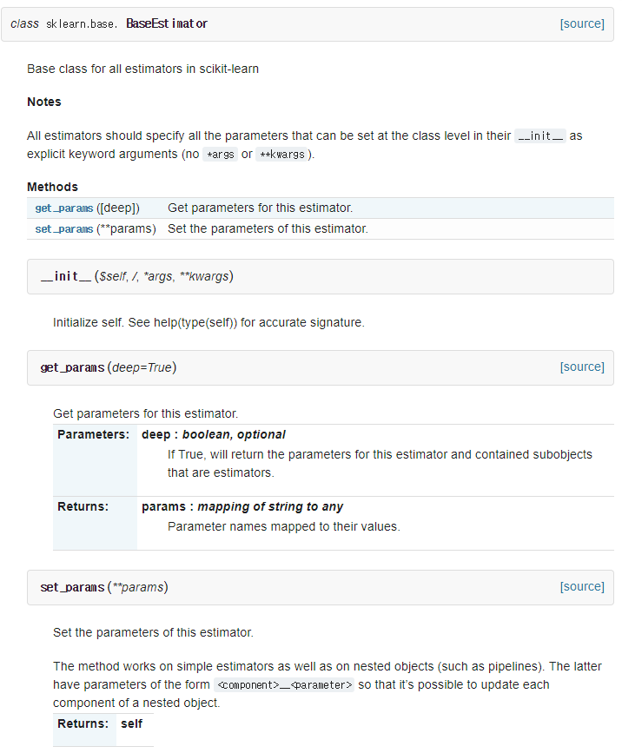The height and width of the screenshot is (753, 622).
Task: Open the BaseEstimator class source link
Action: click(x=582, y=24)
